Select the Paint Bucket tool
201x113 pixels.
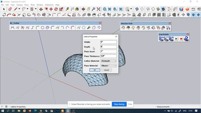click(77, 9)
